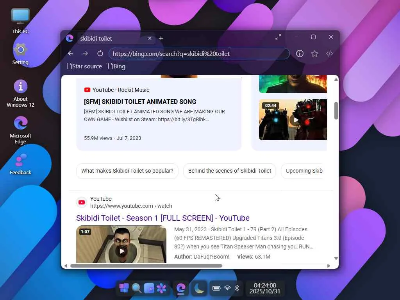Open the flower-shaped taskbar app icon
400x300 pixels.
coord(161,288)
